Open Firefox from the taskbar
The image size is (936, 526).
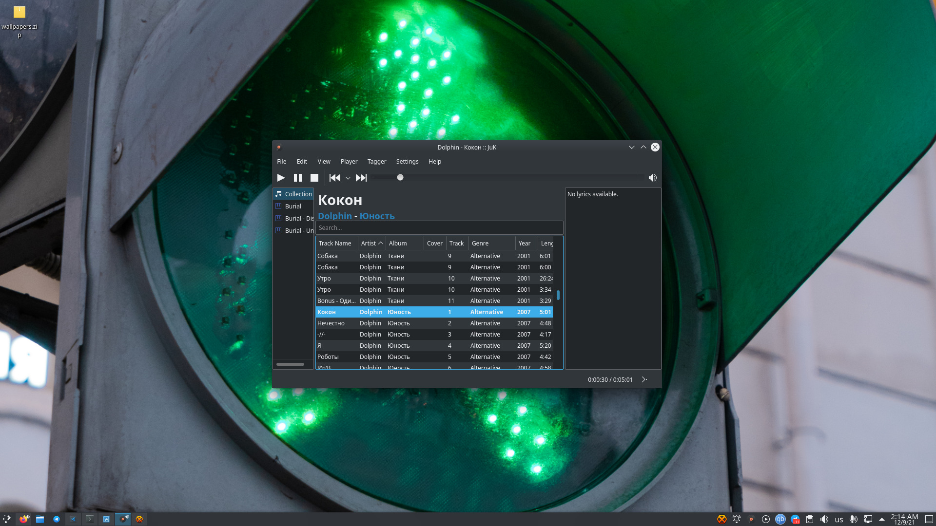click(23, 519)
